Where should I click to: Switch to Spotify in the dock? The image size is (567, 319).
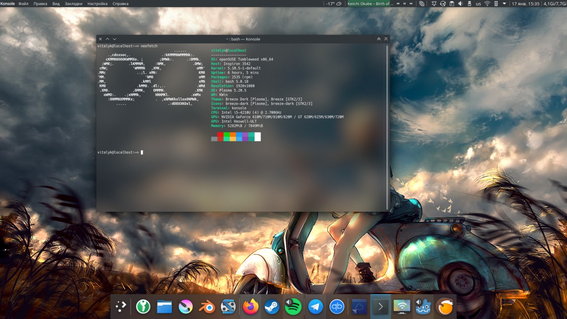pos(293,307)
